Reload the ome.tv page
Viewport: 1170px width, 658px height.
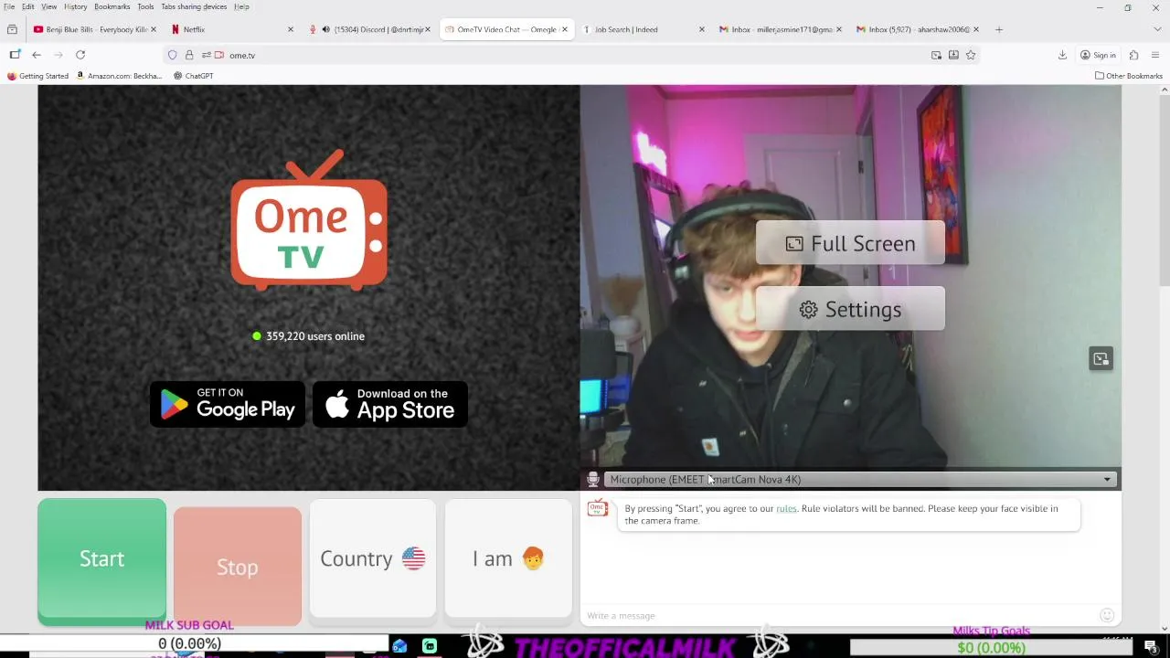coord(80,55)
